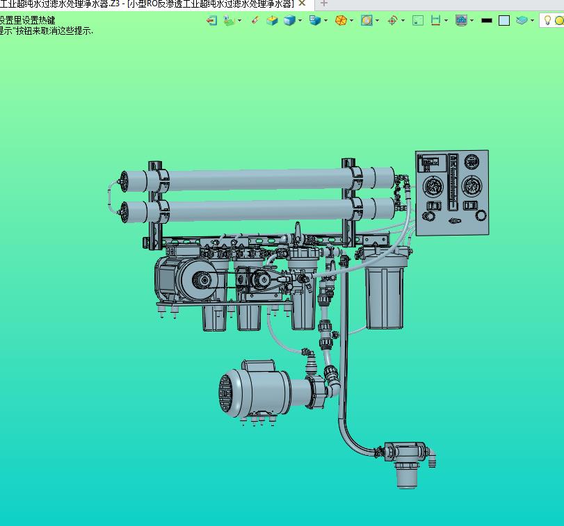The height and width of the screenshot is (526, 564).
Task: Expand the orange polyhedron dropdown arrow
Action: coord(351,20)
